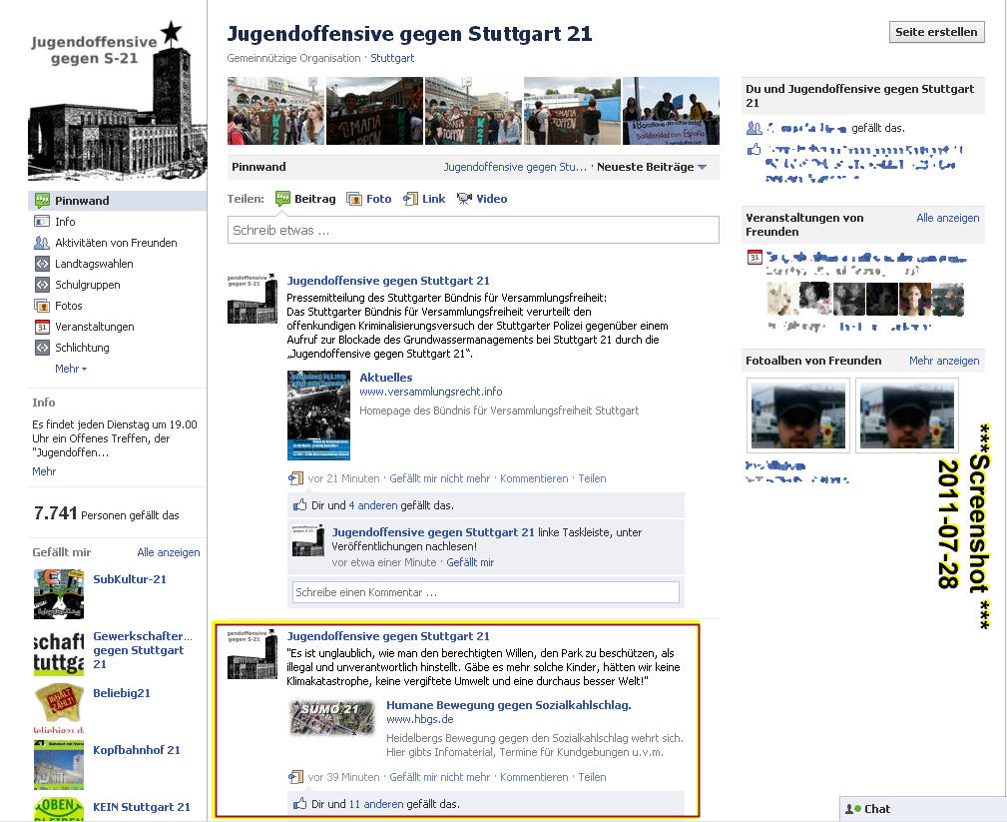The height and width of the screenshot is (822, 1007).
Task: Click 'Gefällt mir nicht mehr' on 21-minute post
Action: (x=440, y=478)
